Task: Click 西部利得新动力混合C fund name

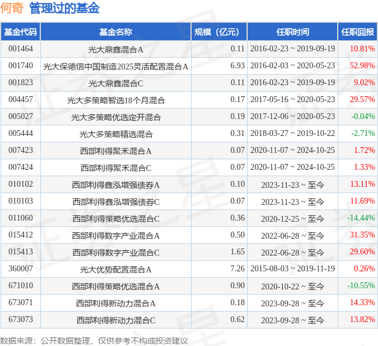Action: pos(116,320)
